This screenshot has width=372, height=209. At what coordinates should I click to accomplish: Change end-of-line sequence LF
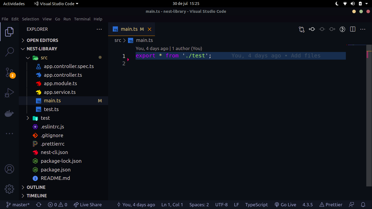point(236,205)
